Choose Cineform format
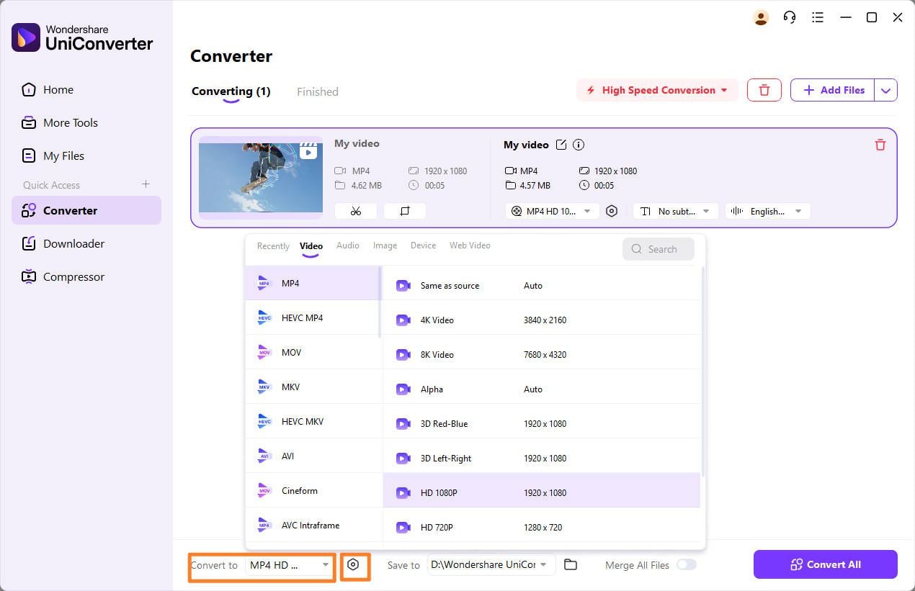This screenshot has width=915, height=591. click(x=312, y=490)
